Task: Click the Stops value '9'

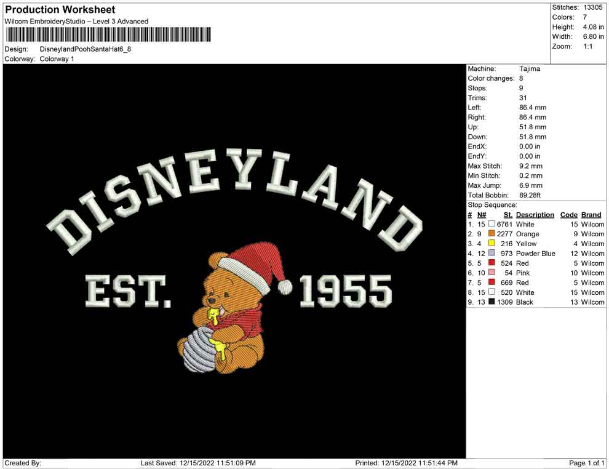Action: tap(521, 88)
